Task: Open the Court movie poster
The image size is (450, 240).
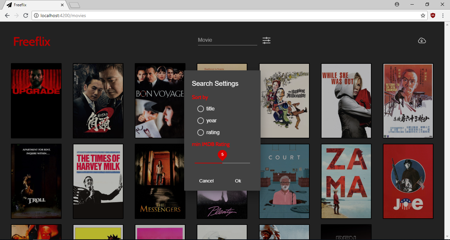Action: [x=285, y=181]
